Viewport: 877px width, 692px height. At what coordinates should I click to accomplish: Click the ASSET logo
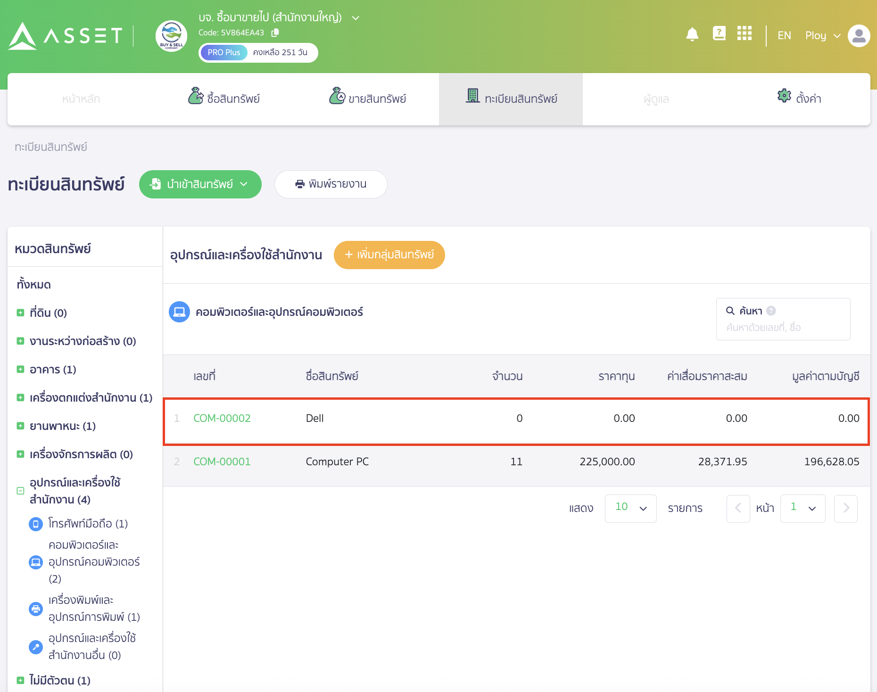point(65,36)
